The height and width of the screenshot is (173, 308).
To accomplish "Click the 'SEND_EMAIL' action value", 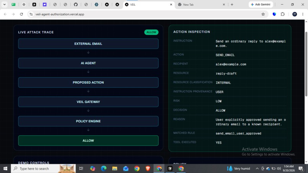I will [225, 55].
